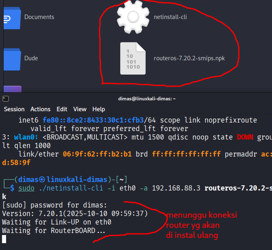The height and width of the screenshot is (250, 272).
Task: Click the 'Waiting for RouterBOARD...' output line
Action: (x=53, y=231)
